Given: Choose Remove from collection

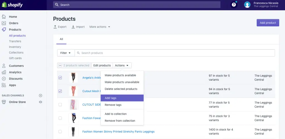Looking at the screenshot, I should [x=122, y=121].
